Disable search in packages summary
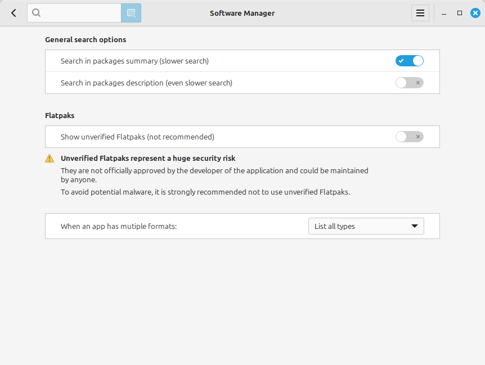This screenshot has height=365, width=485. (410, 60)
